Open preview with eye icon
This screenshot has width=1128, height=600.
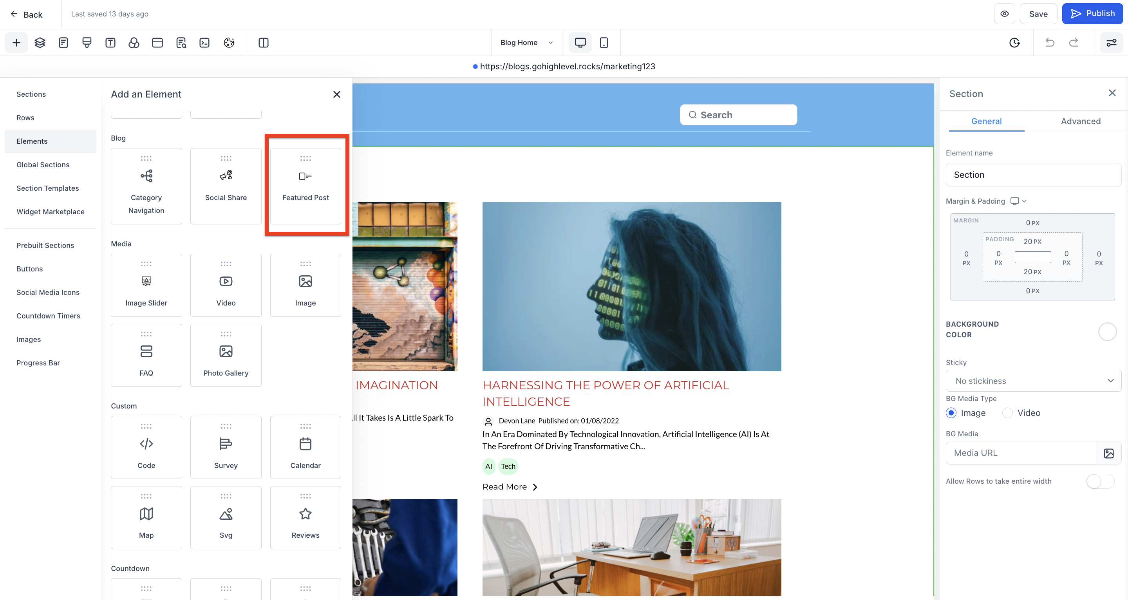(x=1005, y=14)
